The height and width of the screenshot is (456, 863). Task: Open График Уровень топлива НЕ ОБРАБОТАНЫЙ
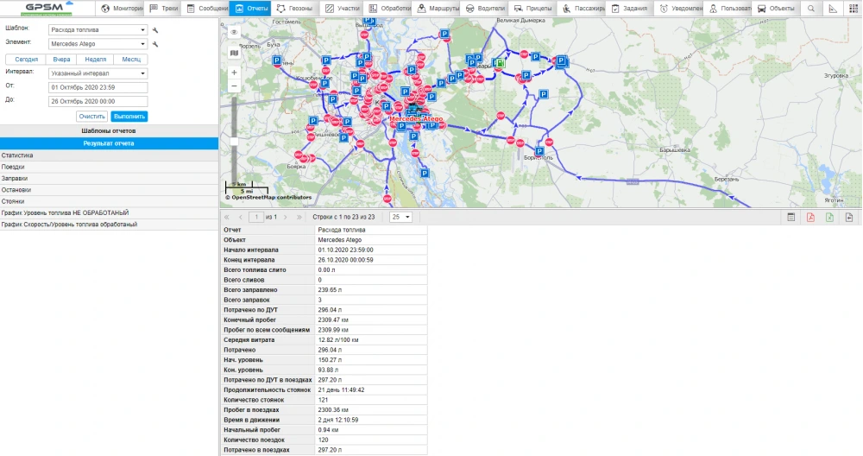point(109,213)
